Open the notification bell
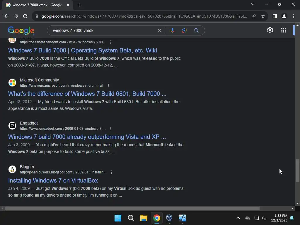 tap(292, 218)
